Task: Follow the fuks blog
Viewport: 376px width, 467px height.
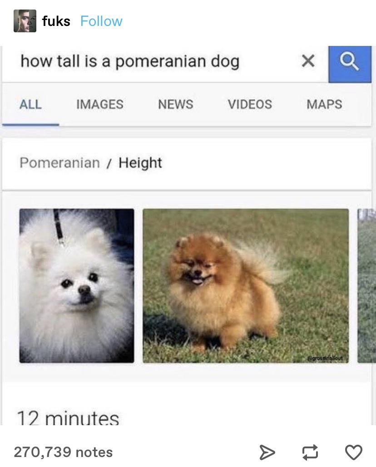Action: pos(101,21)
